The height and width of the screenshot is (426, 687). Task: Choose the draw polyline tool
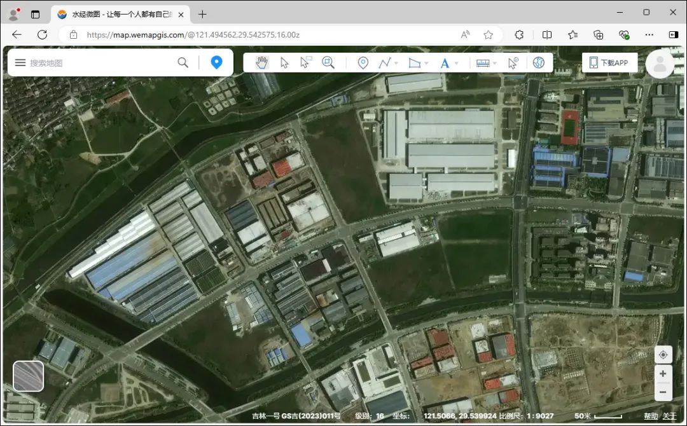385,62
